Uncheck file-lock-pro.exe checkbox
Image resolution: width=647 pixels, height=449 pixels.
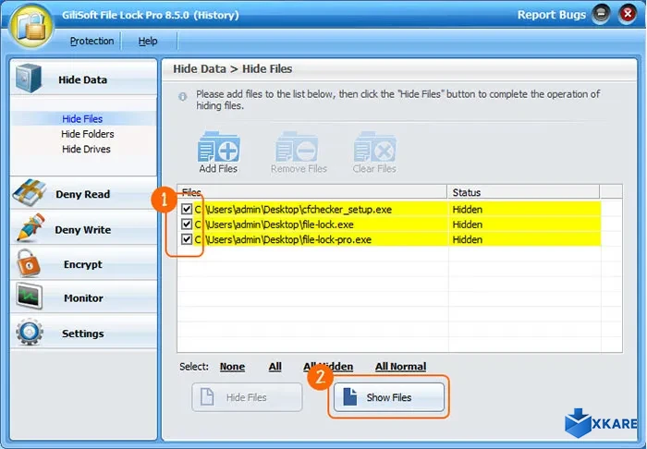(187, 239)
